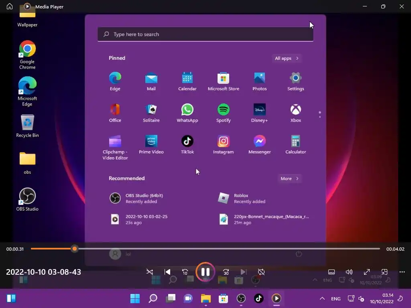Open volume control flyout in player
The height and width of the screenshot is (308, 411).
click(349, 272)
